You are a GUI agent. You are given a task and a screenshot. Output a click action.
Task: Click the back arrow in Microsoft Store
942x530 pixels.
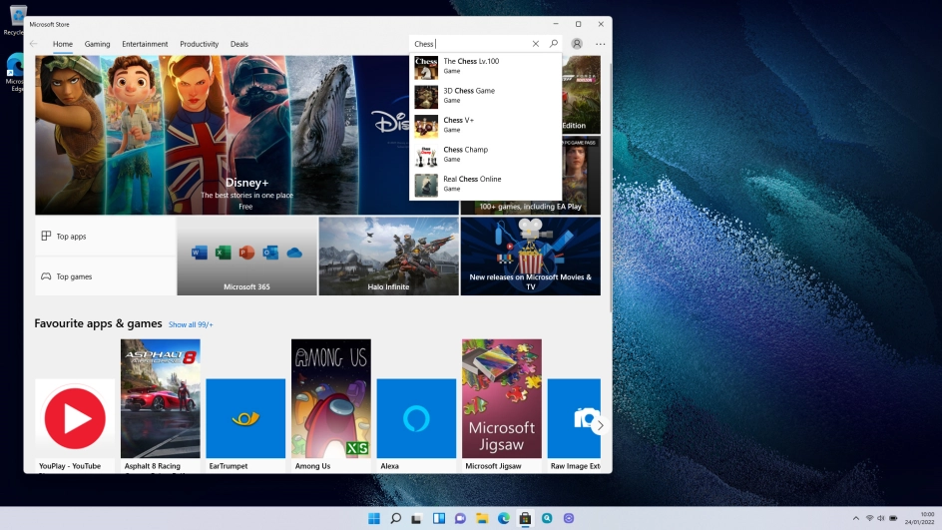coord(34,44)
